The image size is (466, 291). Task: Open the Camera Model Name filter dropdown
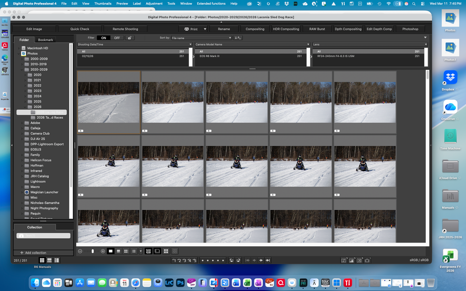(252, 45)
